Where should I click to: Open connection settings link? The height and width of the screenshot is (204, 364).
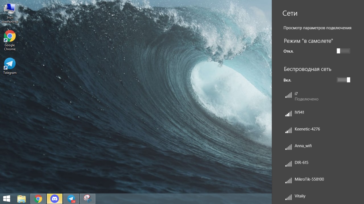pyautogui.click(x=317, y=28)
